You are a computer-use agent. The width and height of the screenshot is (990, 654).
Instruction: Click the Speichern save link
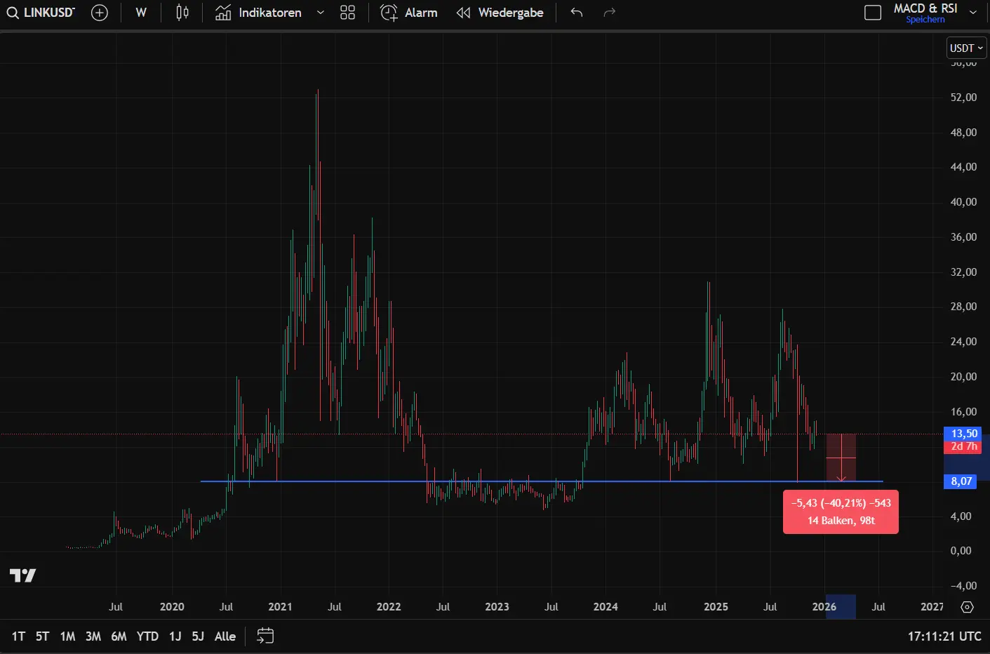point(925,20)
